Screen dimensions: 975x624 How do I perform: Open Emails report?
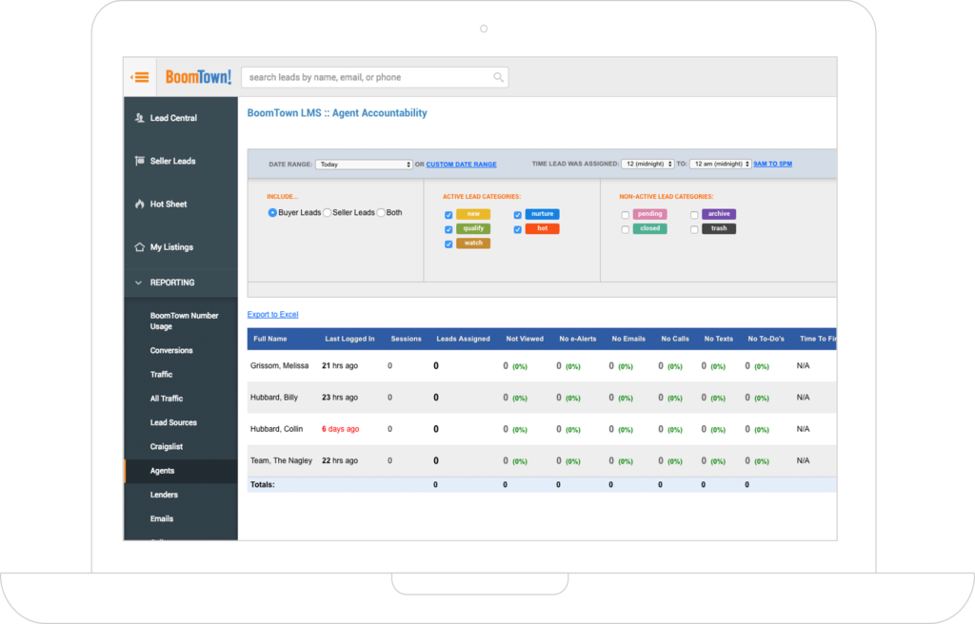[x=162, y=519]
